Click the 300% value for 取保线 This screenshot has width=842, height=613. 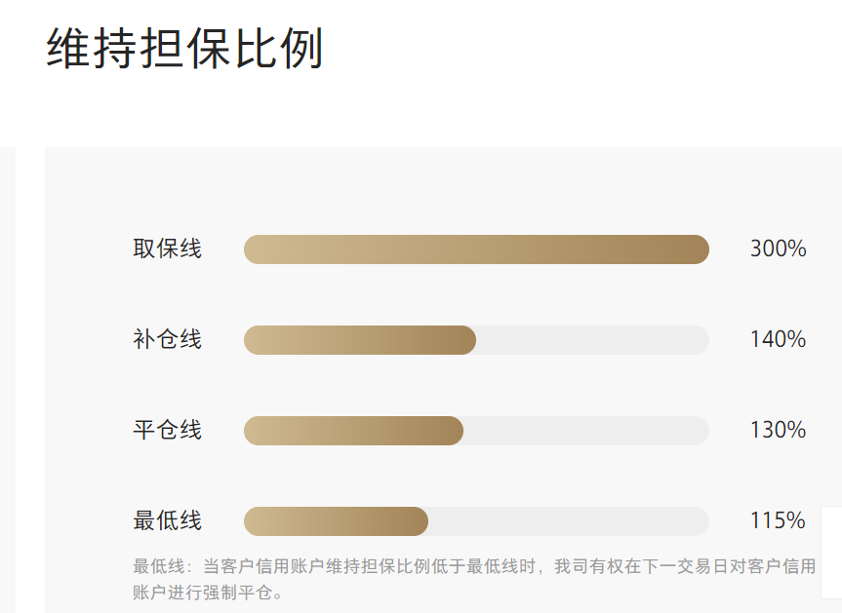coord(778,249)
